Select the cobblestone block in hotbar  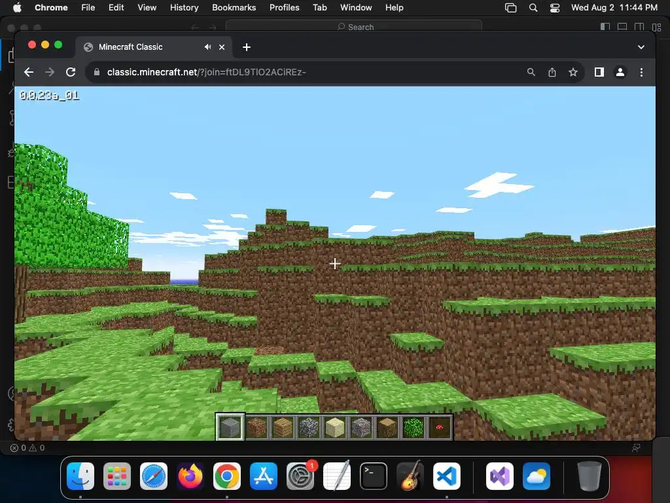(x=309, y=427)
